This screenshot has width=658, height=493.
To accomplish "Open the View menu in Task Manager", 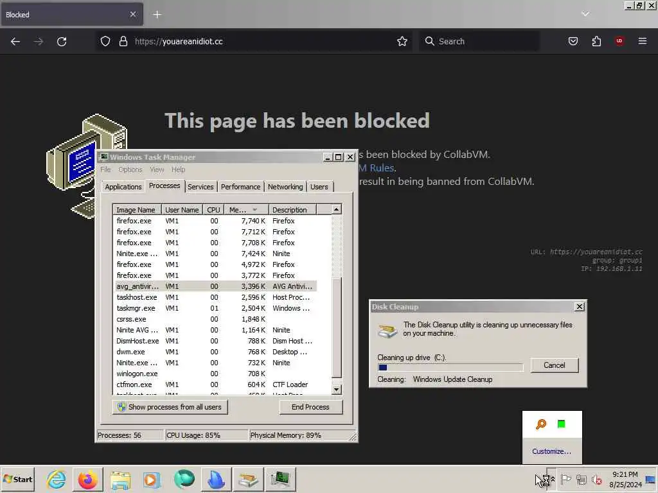I will (x=157, y=169).
